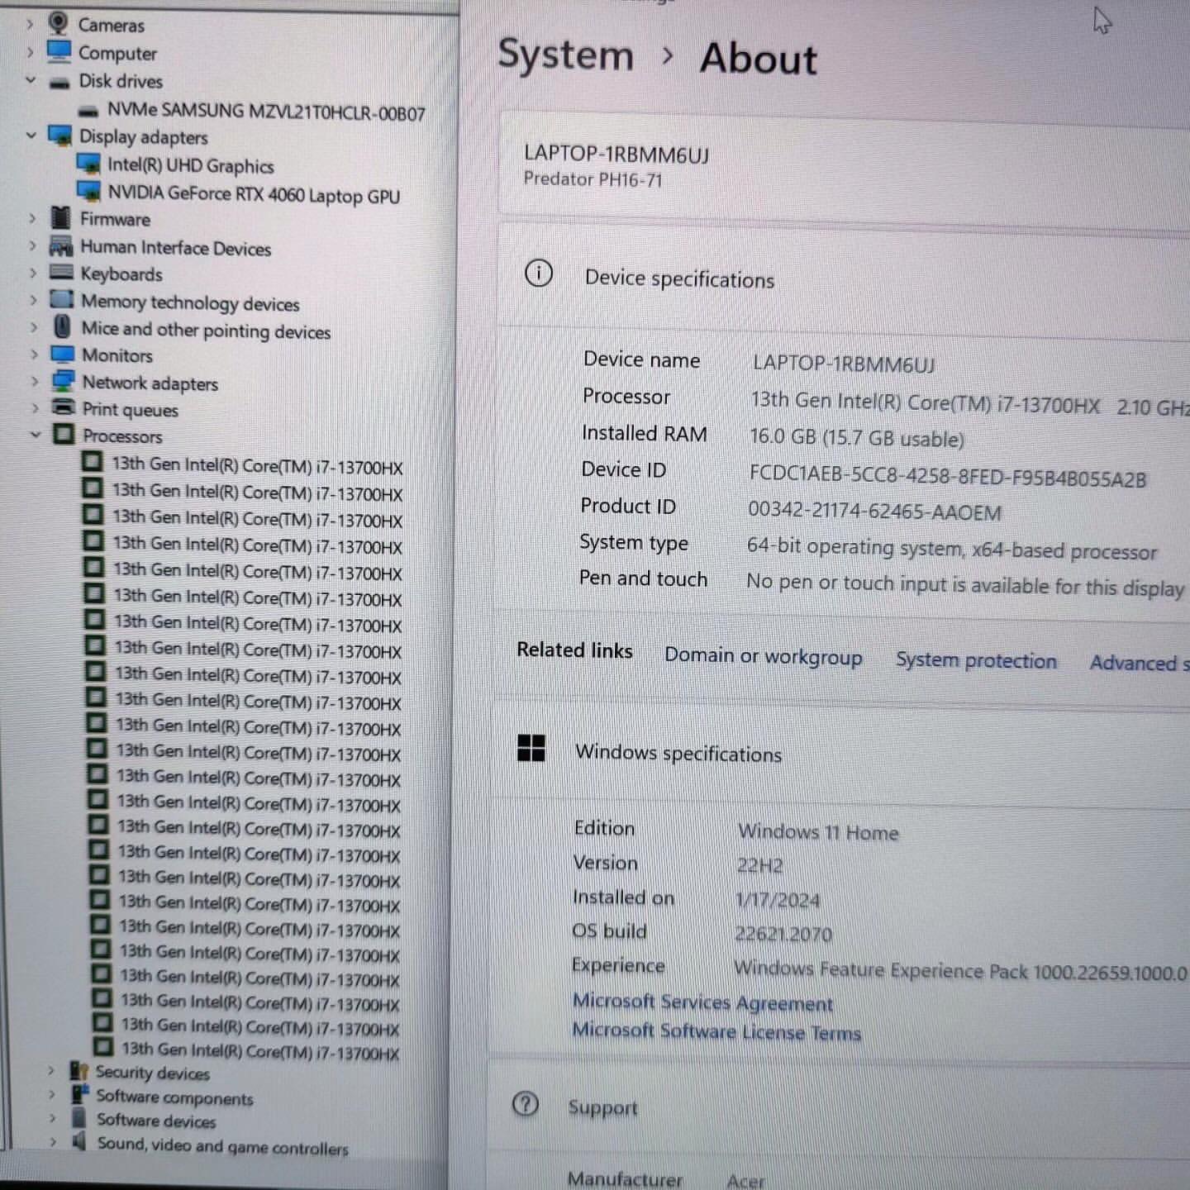Screen dimensions: 1190x1190
Task: Expand the Keyboards category arrow
Action: (x=33, y=274)
